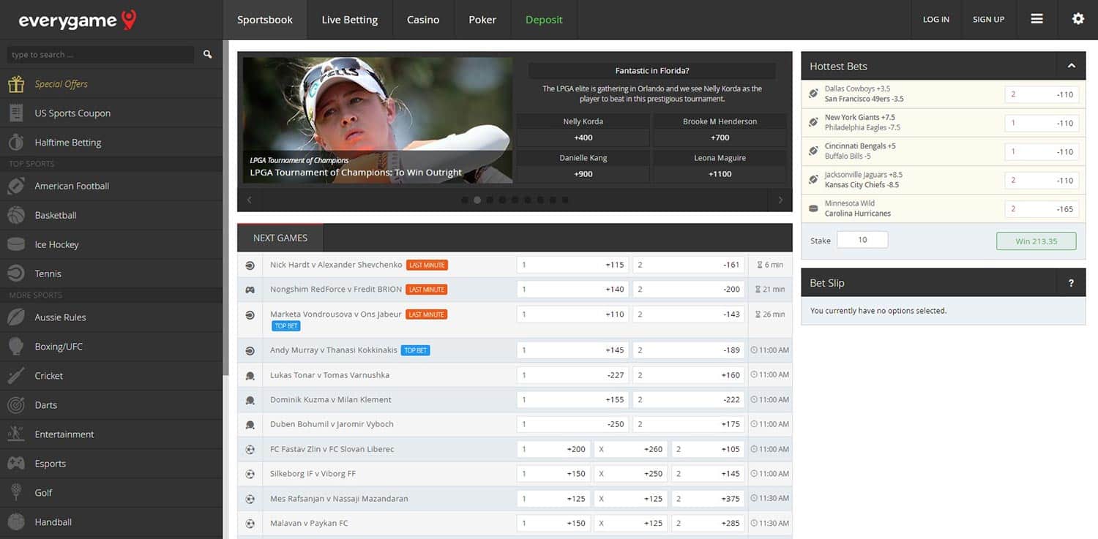1098x539 pixels.
Task: Click the Win 213.35 button
Action: pos(1036,241)
